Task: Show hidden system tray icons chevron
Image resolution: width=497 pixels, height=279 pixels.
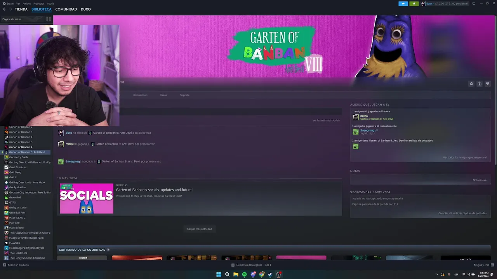Action: click(x=436, y=274)
